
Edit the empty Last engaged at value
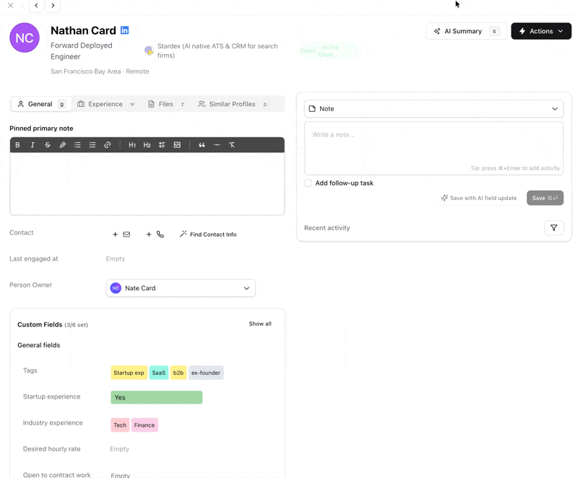tap(116, 259)
